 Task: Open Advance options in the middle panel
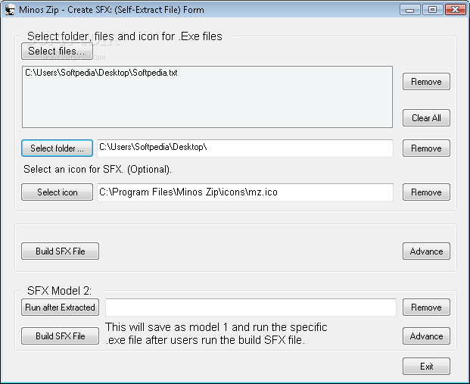coord(426,251)
